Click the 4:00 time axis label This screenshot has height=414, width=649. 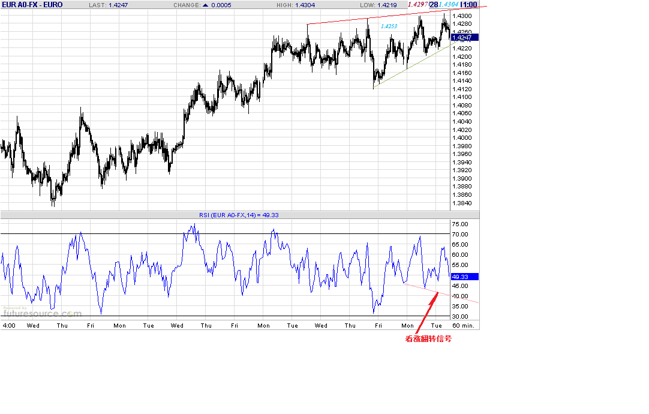(9, 325)
